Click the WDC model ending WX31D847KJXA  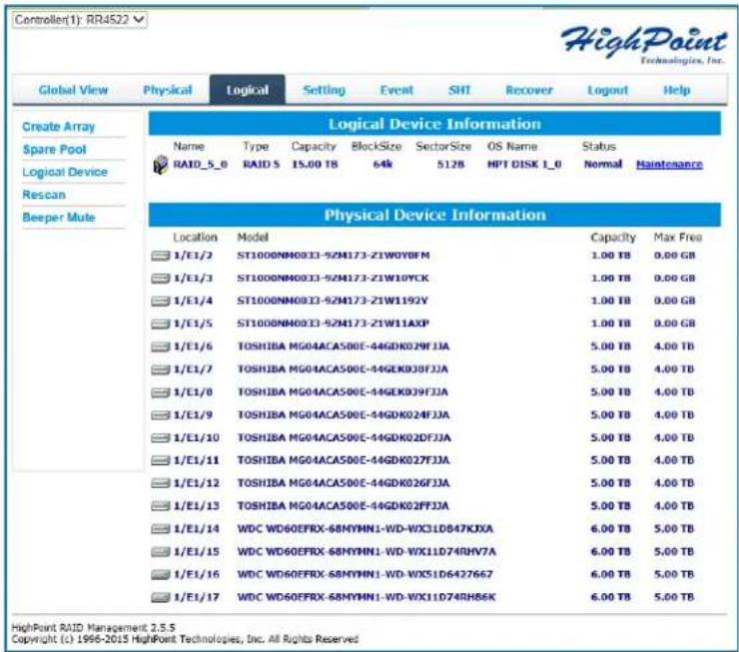(x=366, y=528)
